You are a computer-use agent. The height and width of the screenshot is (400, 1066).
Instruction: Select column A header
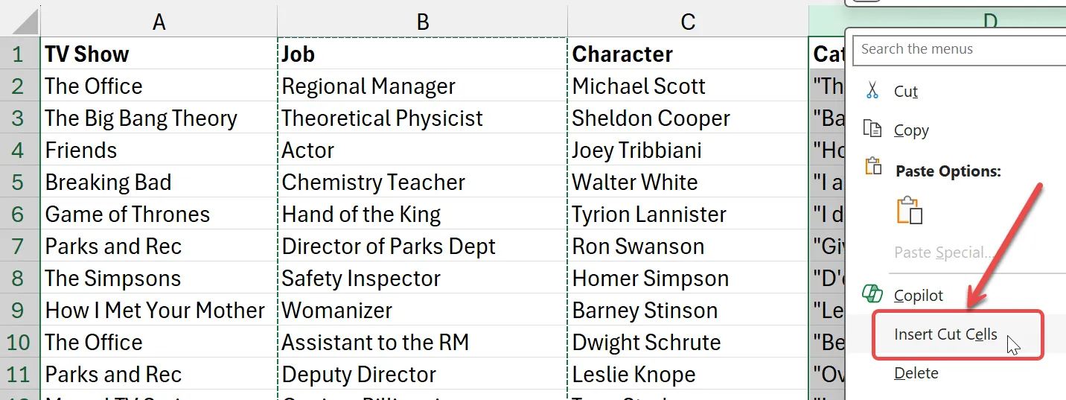pyautogui.click(x=158, y=22)
